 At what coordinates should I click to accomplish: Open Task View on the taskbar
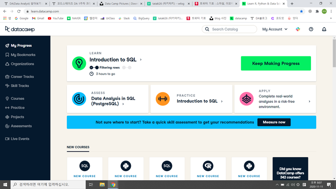(x=91, y=185)
